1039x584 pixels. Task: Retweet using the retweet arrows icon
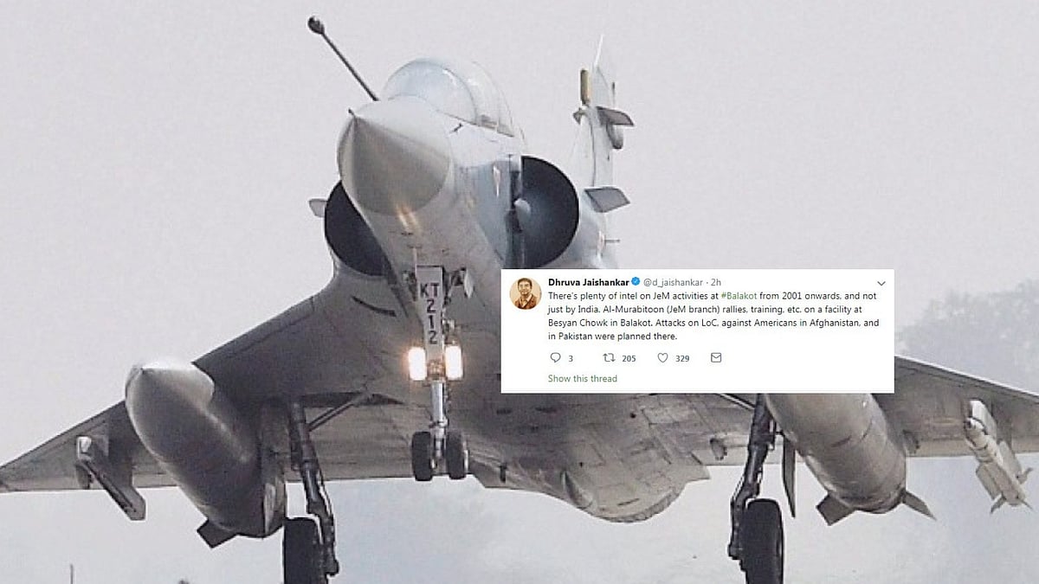point(609,357)
